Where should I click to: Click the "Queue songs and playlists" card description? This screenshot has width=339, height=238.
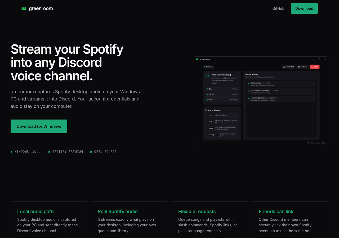click(x=208, y=225)
